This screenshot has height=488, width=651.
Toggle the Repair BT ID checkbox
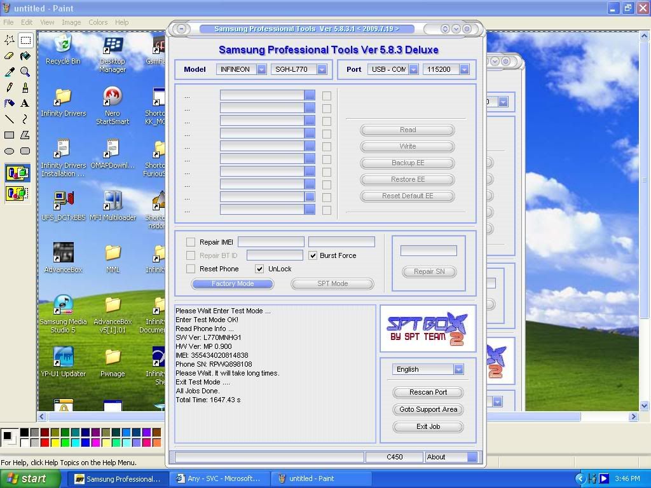(x=191, y=255)
